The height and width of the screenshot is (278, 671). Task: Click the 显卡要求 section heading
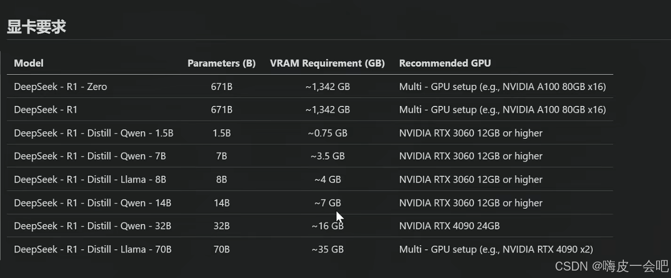[x=36, y=27]
